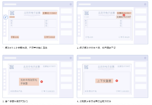Click round button in panel 2 title bar
The image size is (152, 105).
point(145,4)
